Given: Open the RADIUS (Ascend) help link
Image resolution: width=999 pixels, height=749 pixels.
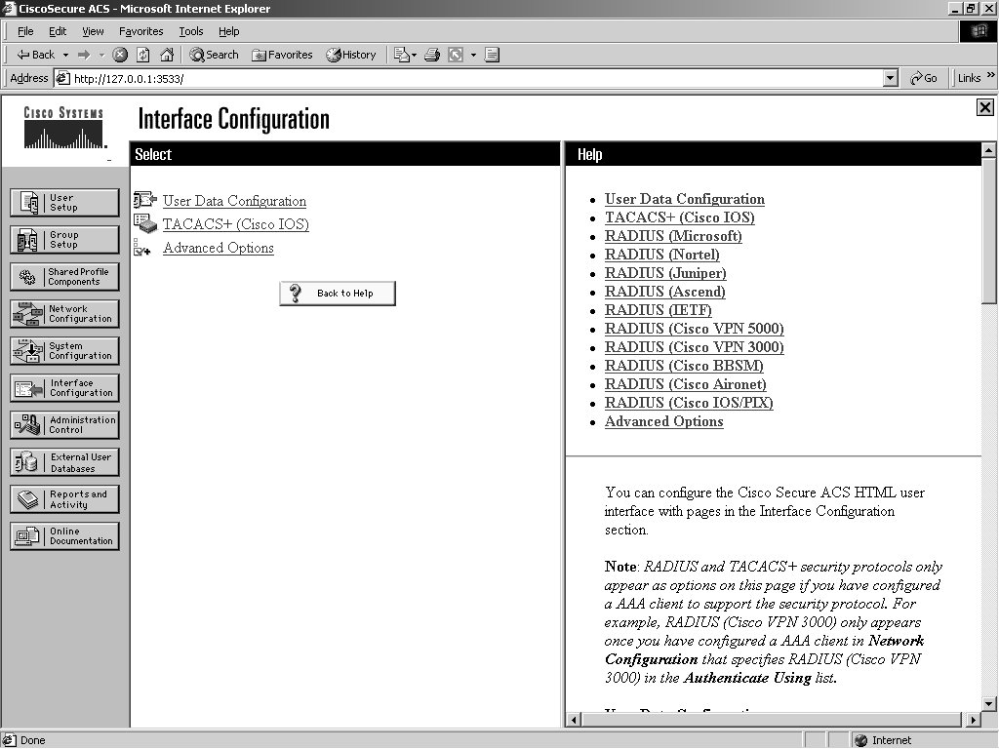Looking at the screenshot, I should (665, 292).
